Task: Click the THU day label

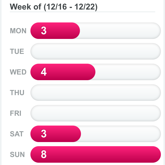Action: point(17,93)
